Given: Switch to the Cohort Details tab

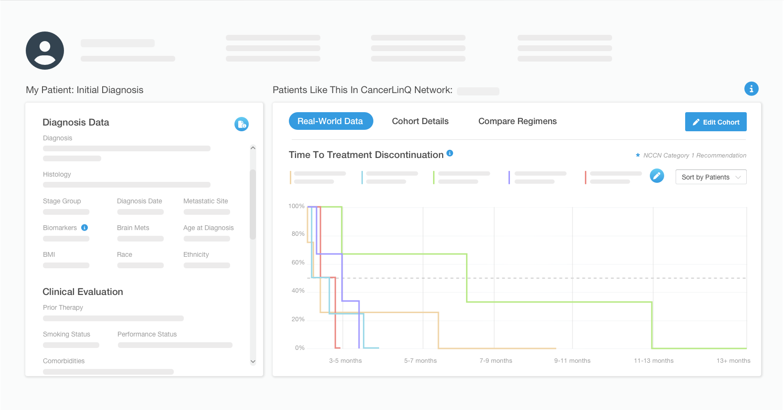Looking at the screenshot, I should [x=420, y=121].
